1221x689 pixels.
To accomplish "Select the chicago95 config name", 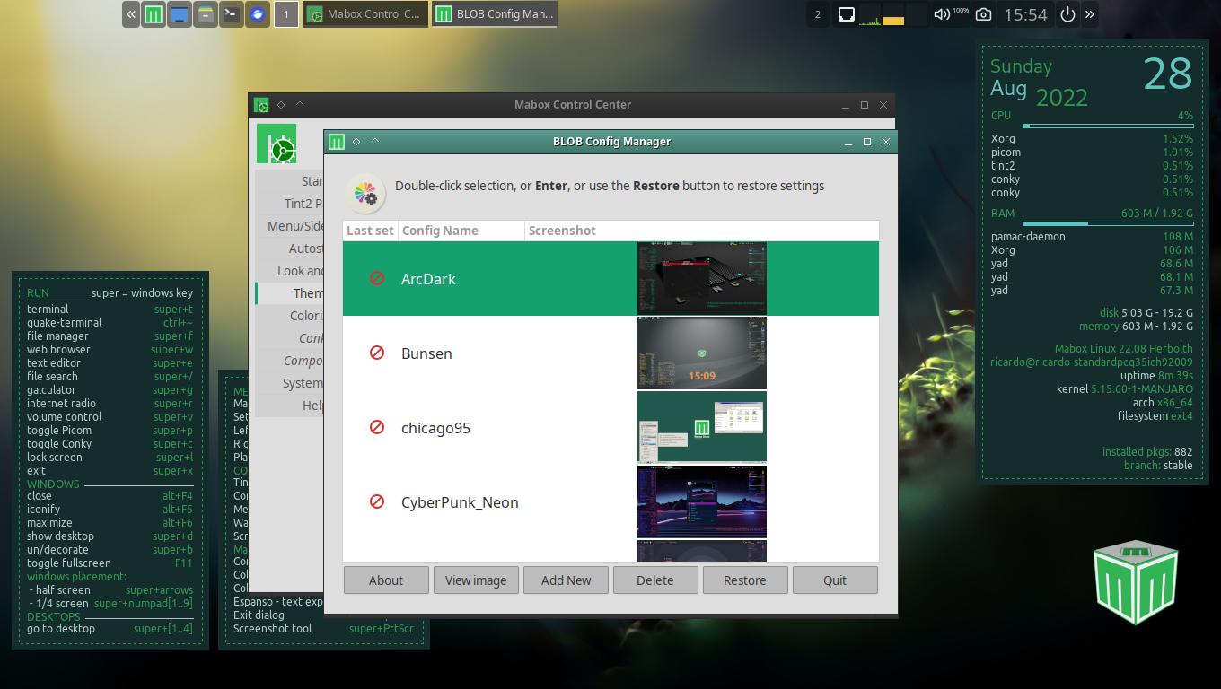I will click(435, 428).
